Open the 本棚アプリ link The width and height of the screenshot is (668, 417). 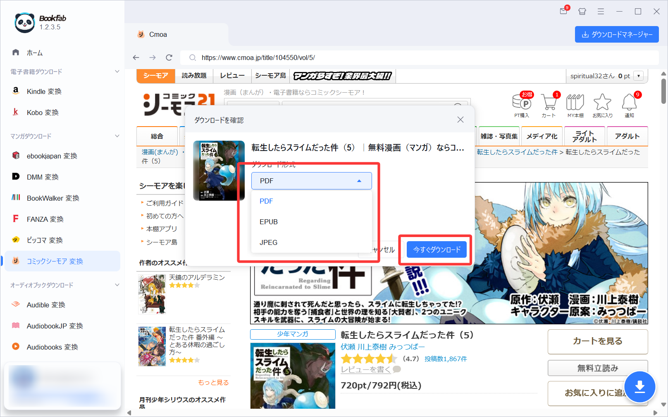pos(162,229)
